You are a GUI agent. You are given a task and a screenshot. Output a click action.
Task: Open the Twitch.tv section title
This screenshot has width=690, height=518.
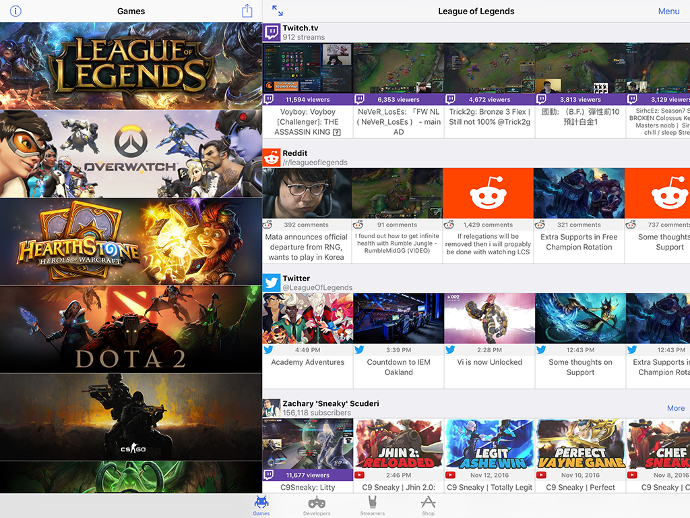click(301, 28)
